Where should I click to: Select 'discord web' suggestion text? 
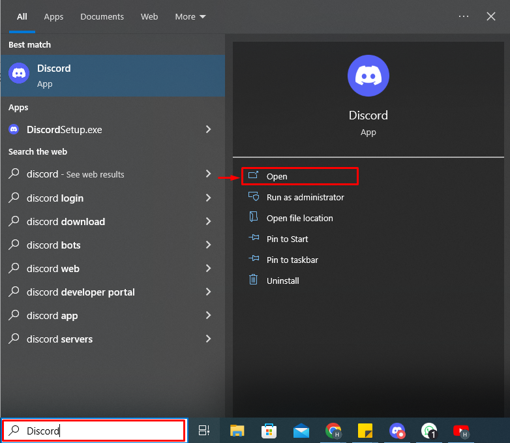click(x=53, y=269)
